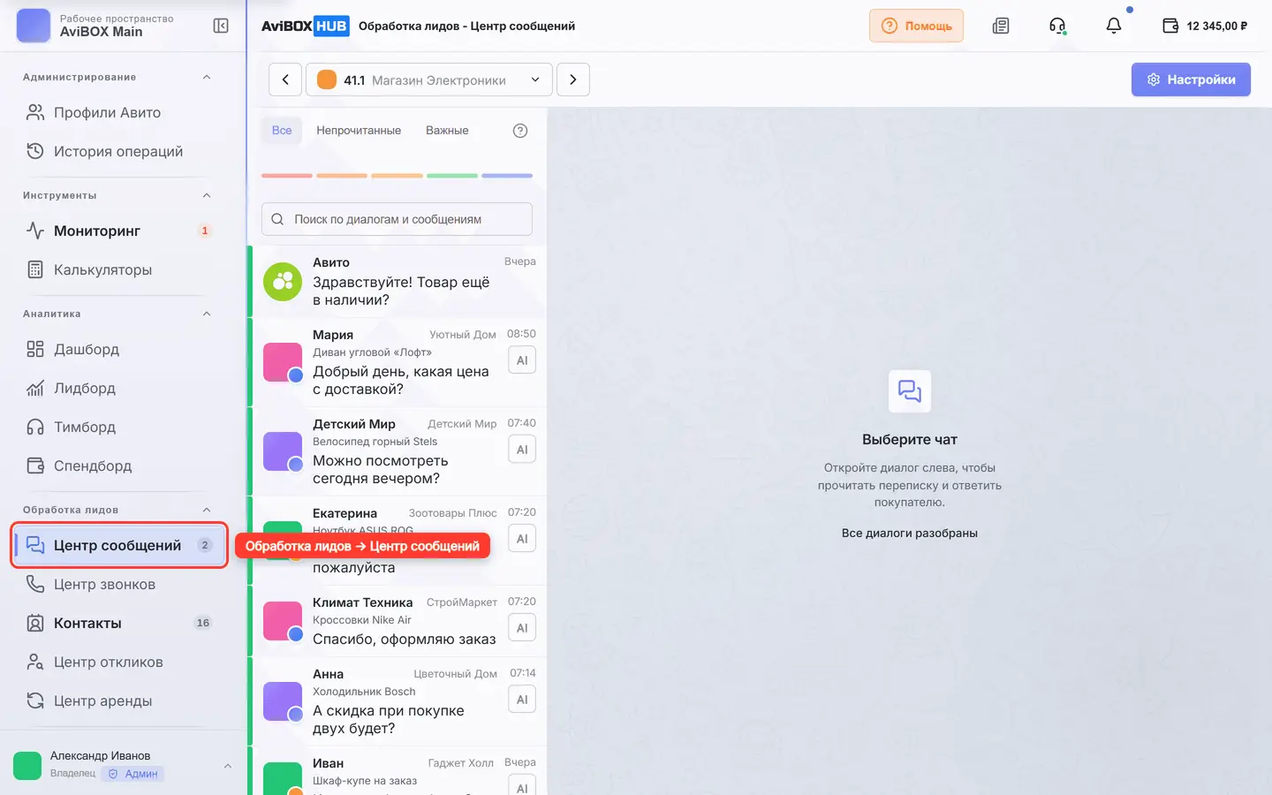Collapse the Администрирование section
Screen dimensions: 1272x795
[207, 77]
